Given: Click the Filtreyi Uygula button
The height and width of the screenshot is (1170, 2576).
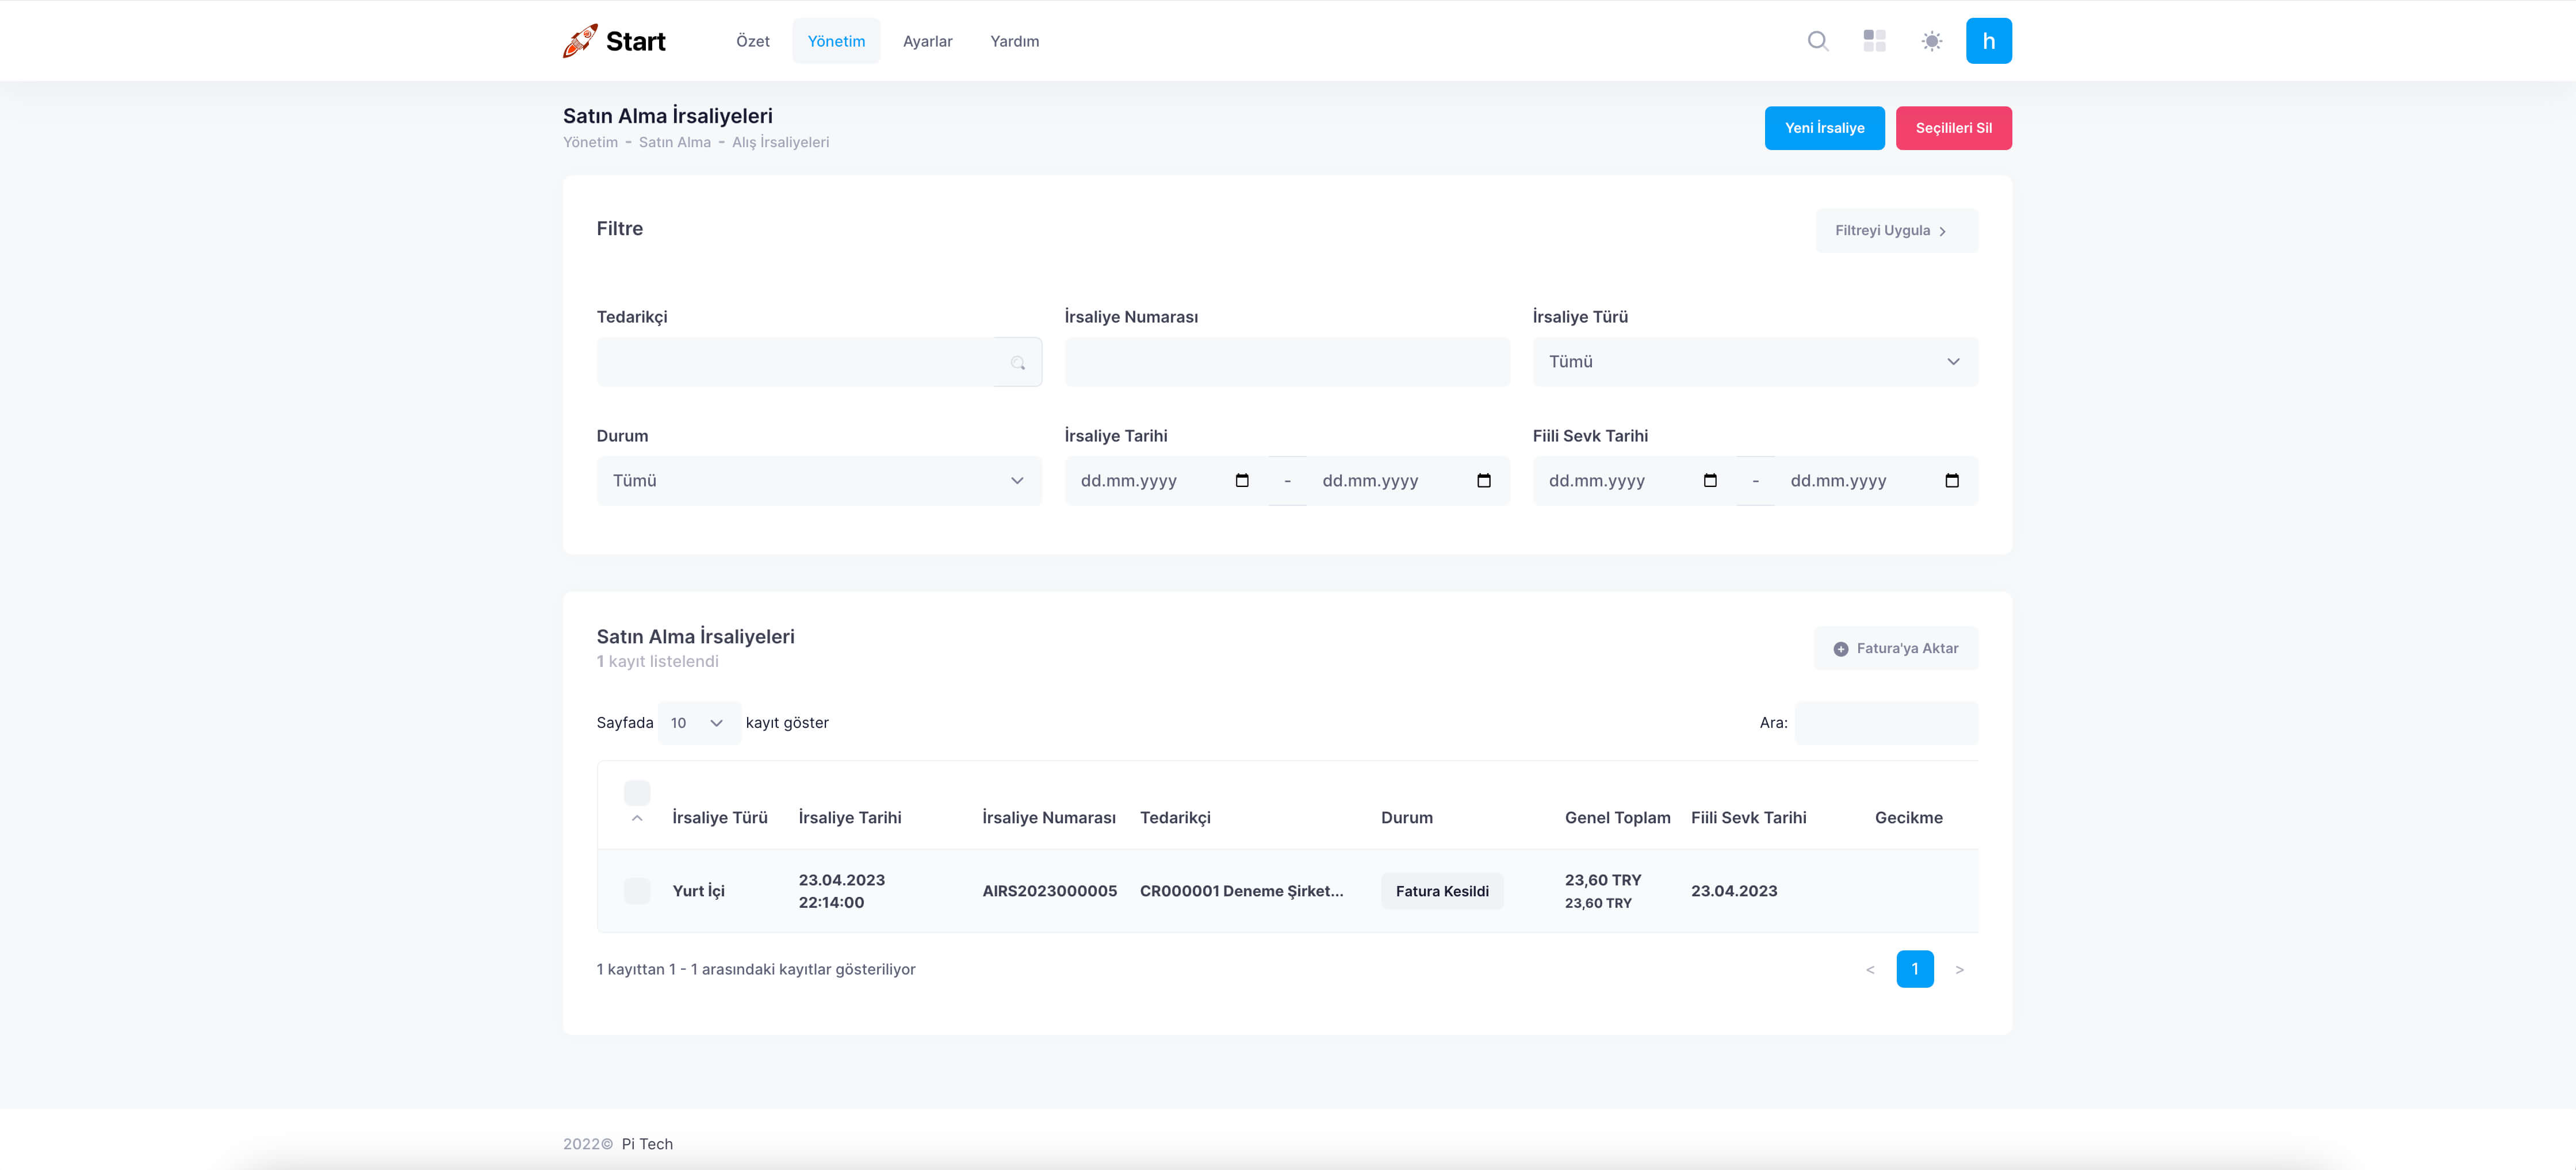Looking at the screenshot, I should point(1895,231).
